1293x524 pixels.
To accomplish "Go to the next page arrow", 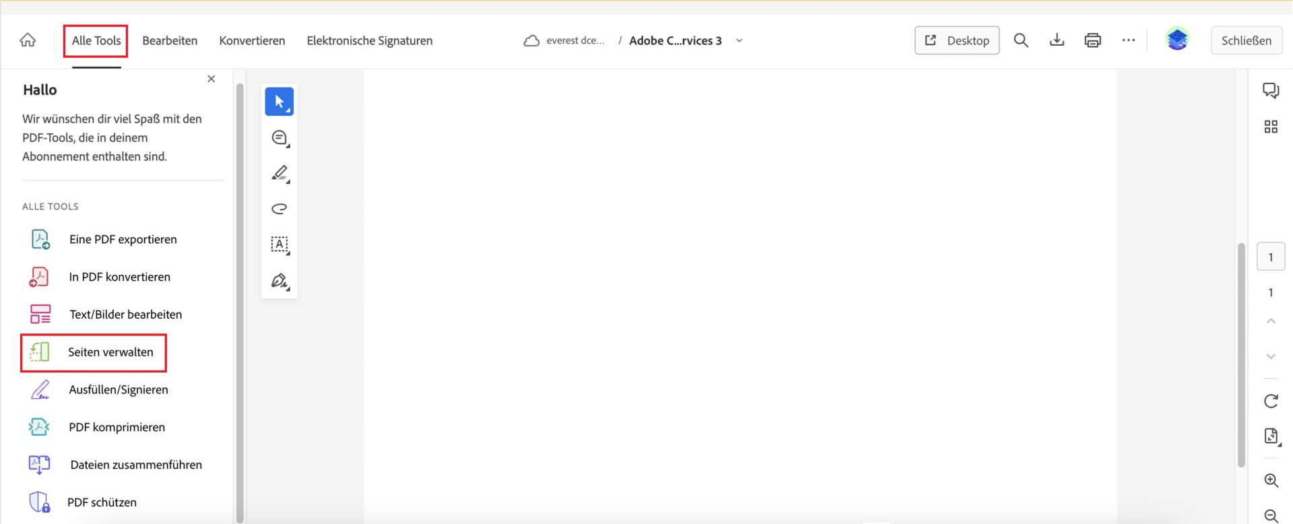I will (x=1271, y=356).
